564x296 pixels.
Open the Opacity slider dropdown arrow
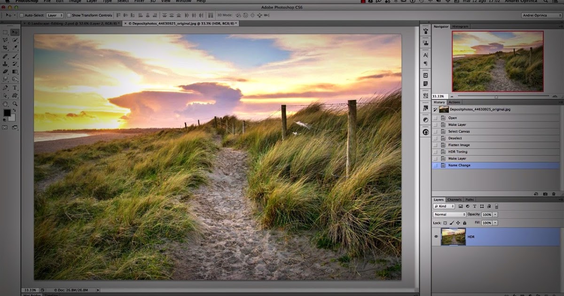point(495,215)
